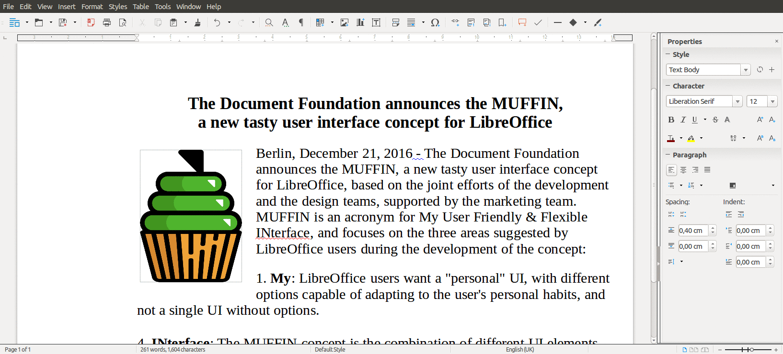The width and height of the screenshot is (783, 354).
Task: Open the font color dropdown arrow
Action: coord(681,138)
